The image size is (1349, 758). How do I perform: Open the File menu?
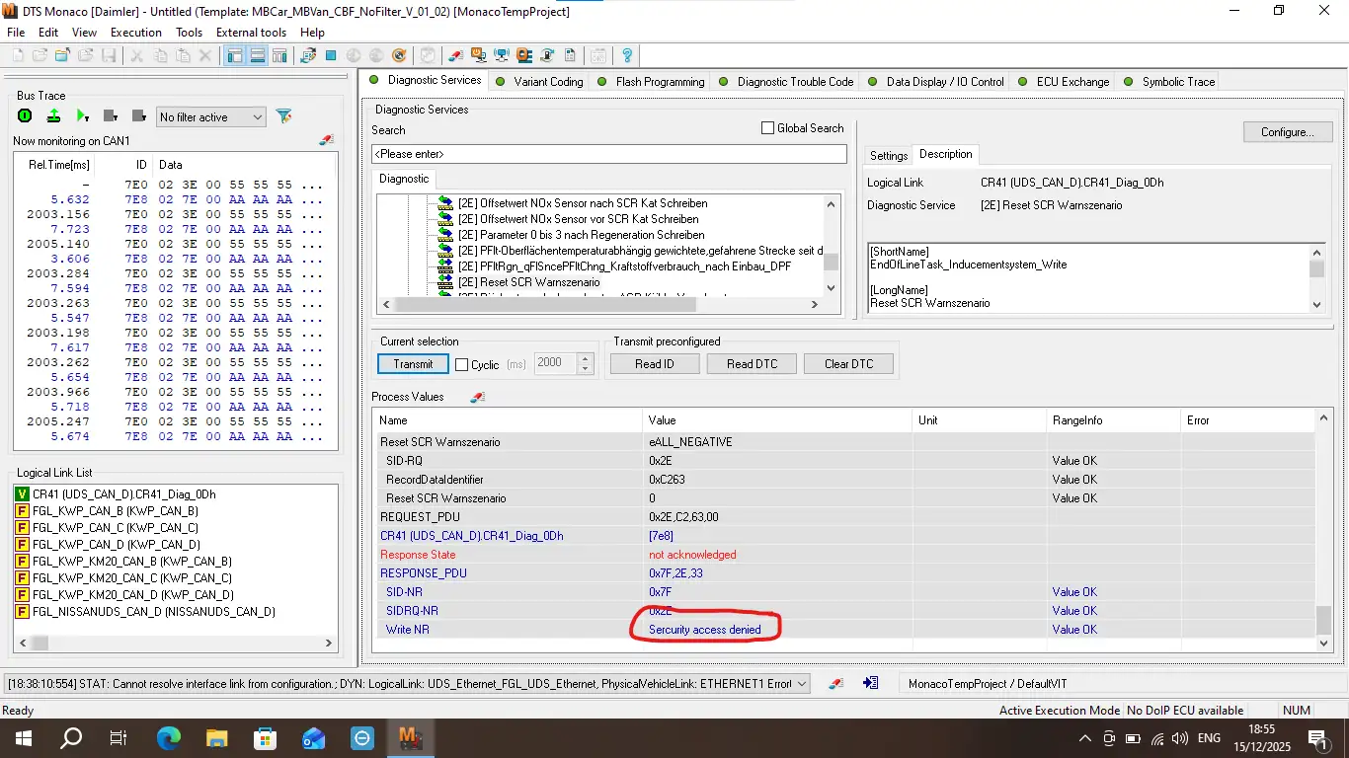coord(16,33)
